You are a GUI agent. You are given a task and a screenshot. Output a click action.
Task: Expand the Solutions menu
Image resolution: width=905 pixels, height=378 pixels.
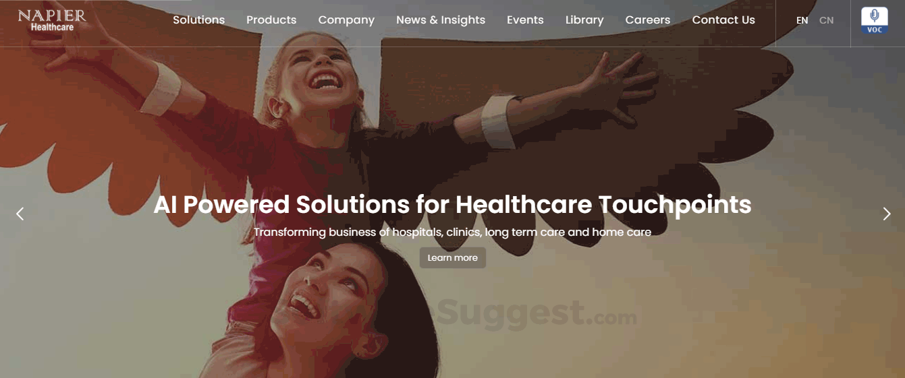(x=199, y=20)
